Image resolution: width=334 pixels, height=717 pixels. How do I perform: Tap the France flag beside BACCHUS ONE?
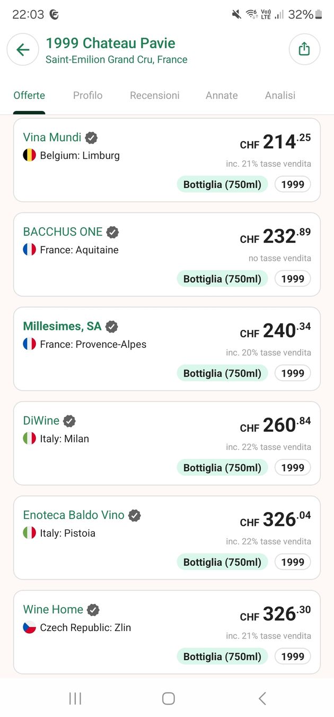click(29, 250)
